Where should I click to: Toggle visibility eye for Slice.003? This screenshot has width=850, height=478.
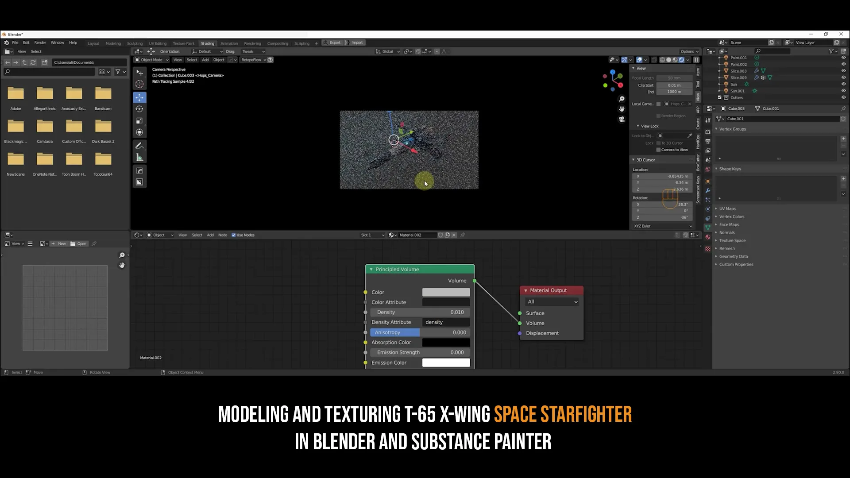pos(843,71)
